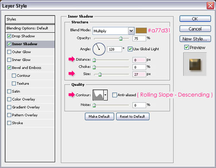Click the OK button
Screen dimensions: 216x168
[195, 19]
